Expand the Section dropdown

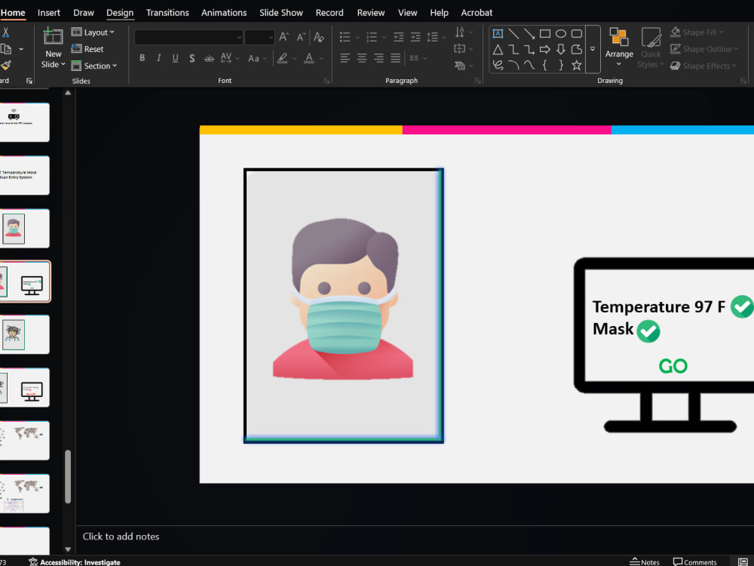point(94,66)
